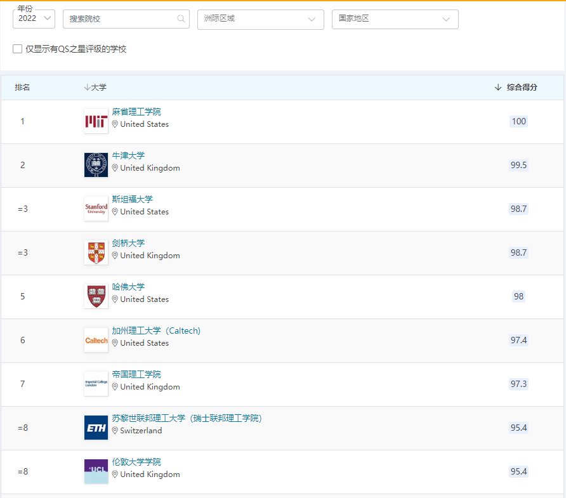Open 帝国理工学院 university link
Viewport: 566px width, 498px height.
coord(136,374)
